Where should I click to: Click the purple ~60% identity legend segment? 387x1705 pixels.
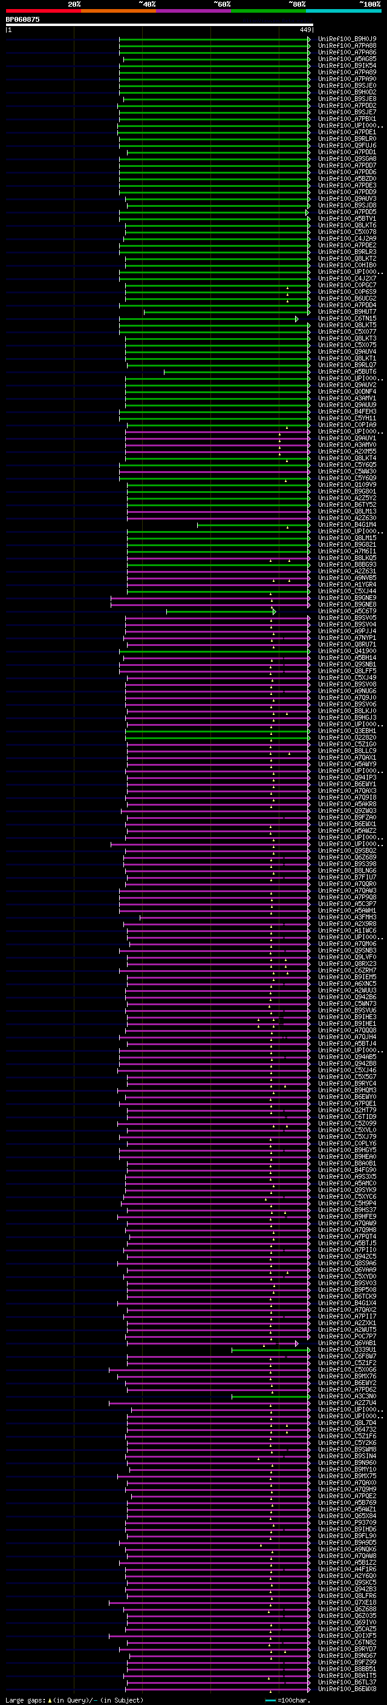tap(194, 11)
